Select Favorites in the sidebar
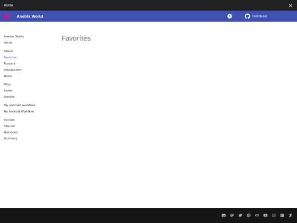 pos(10,57)
